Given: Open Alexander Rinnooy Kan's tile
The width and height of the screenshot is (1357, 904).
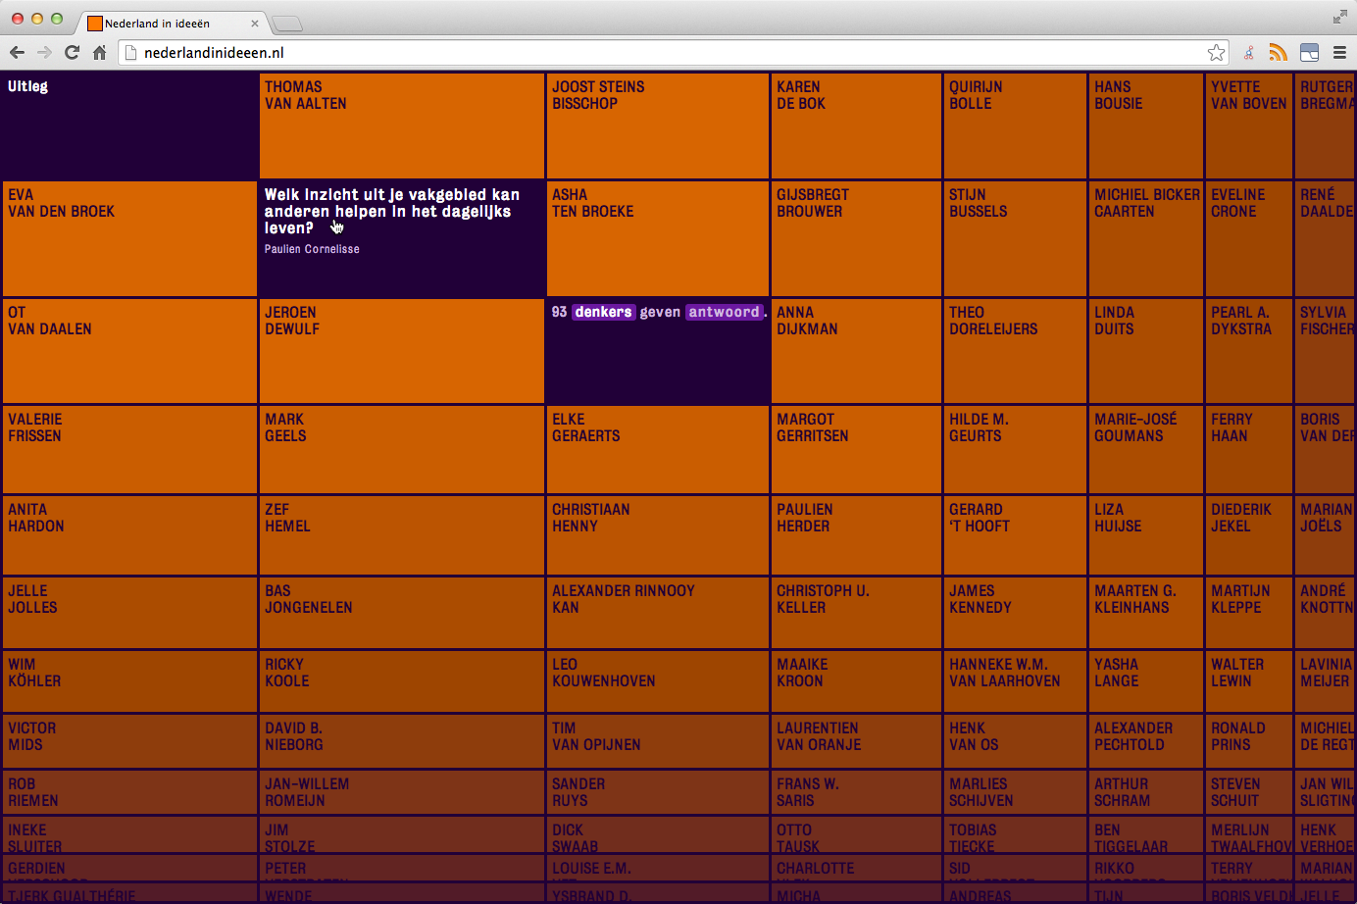Looking at the screenshot, I should [657, 613].
